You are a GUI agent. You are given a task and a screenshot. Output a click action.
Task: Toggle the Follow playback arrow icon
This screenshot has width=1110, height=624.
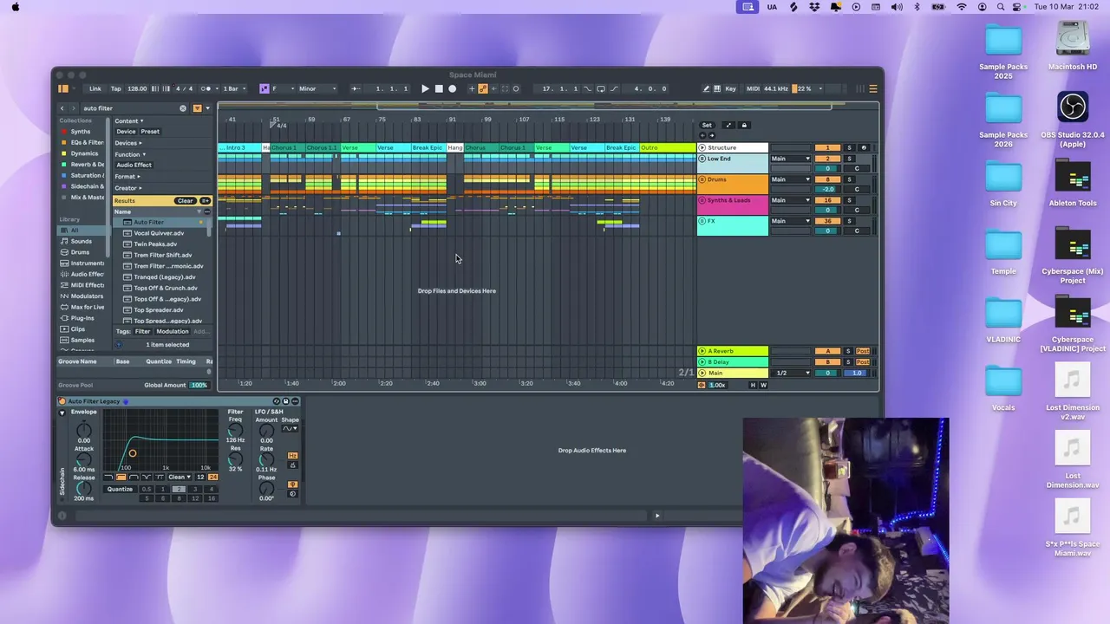pos(356,88)
